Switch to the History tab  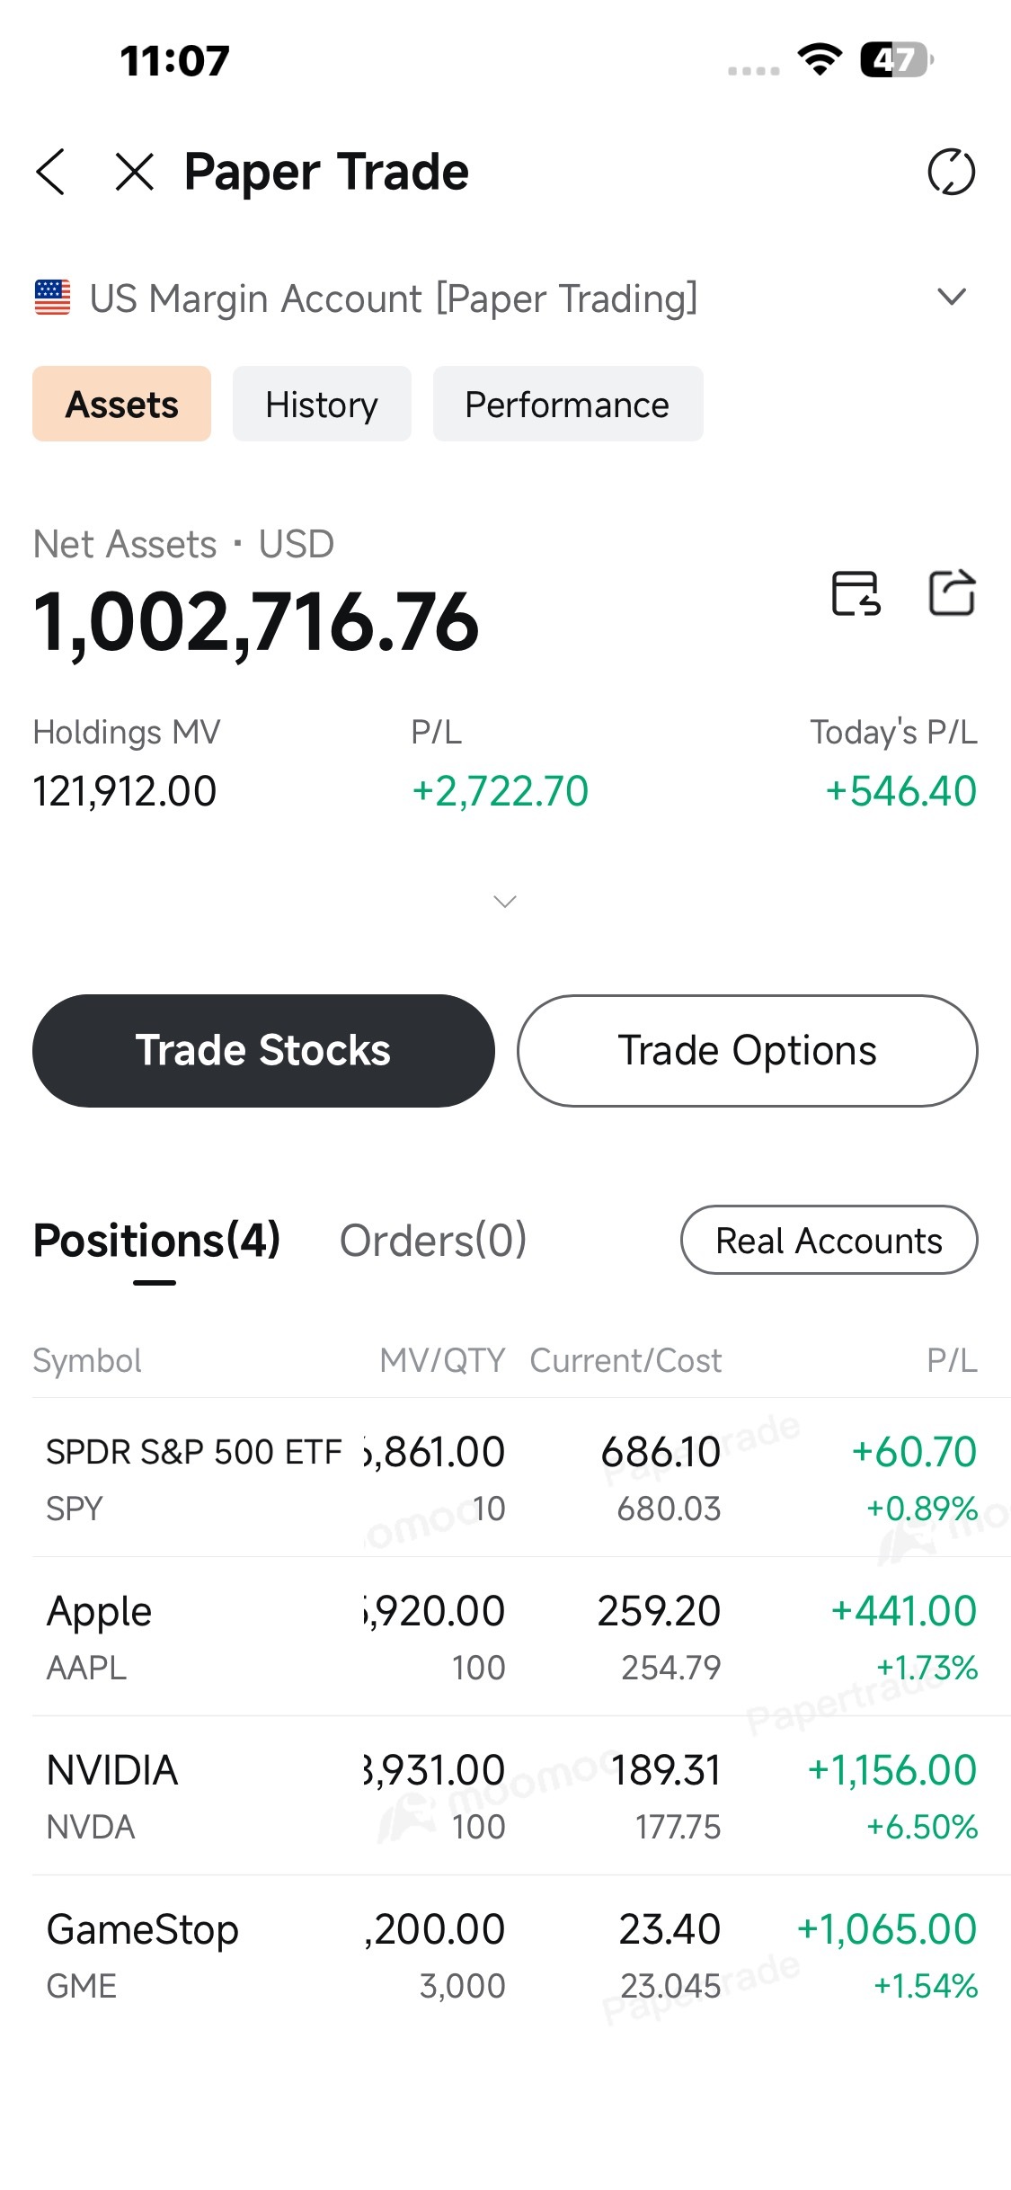[322, 404]
